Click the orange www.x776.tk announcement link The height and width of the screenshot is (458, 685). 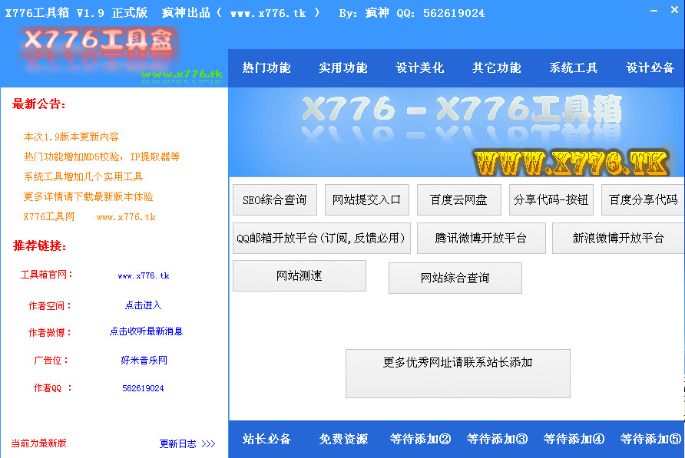coord(126,217)
